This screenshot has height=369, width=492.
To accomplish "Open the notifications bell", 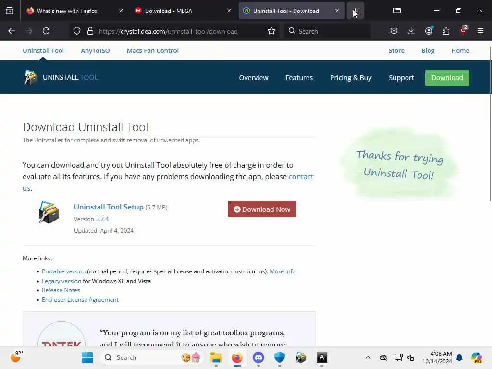I will 459,357.
